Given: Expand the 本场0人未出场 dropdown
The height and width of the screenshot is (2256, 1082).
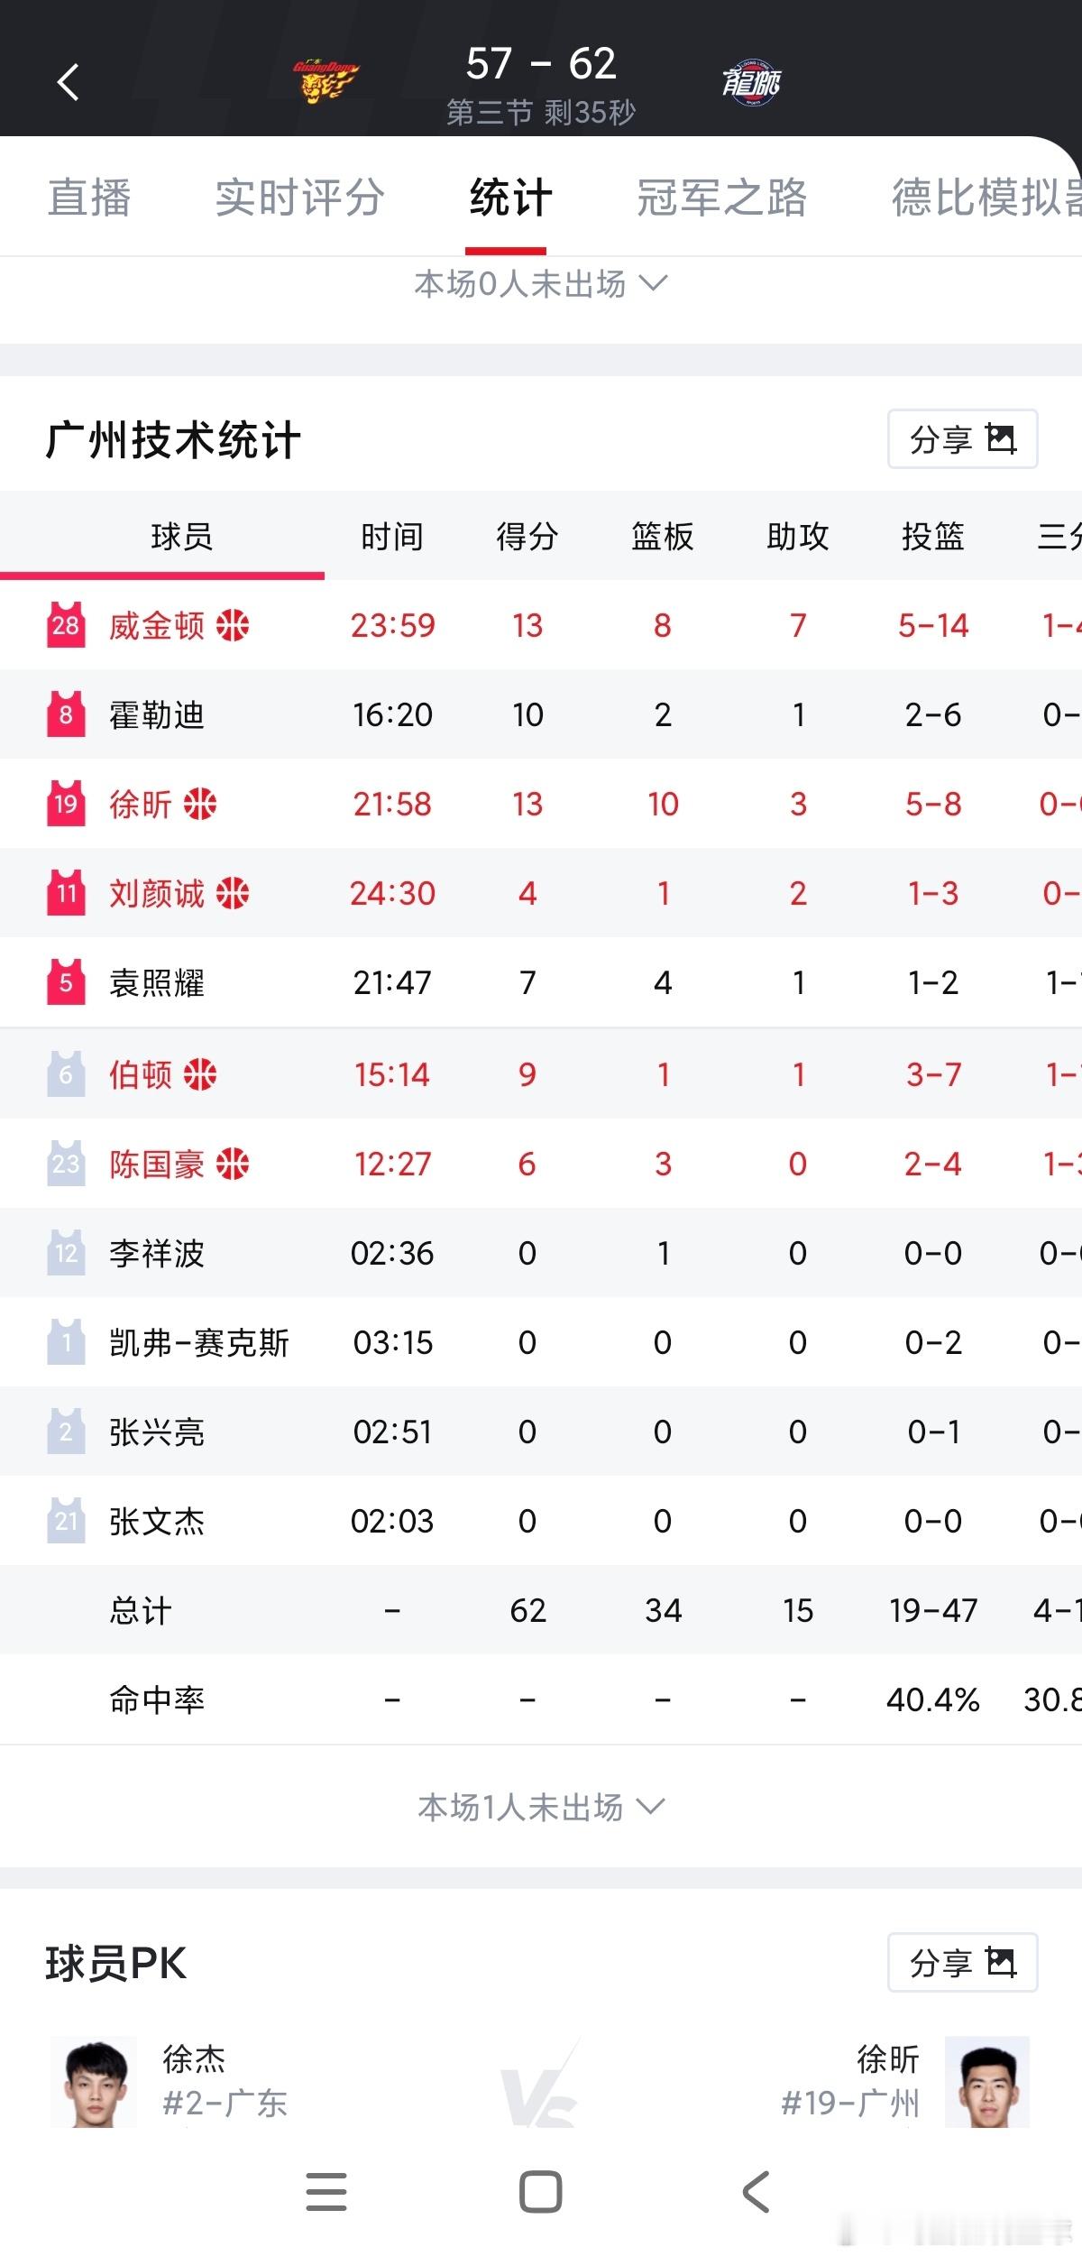Looking at the screenshot, I should coord(541,283).
